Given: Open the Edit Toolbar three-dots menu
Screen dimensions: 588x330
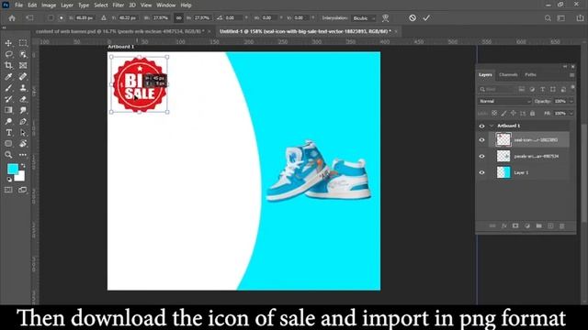Looking at the screenshot, I should (x=23, y=155).
